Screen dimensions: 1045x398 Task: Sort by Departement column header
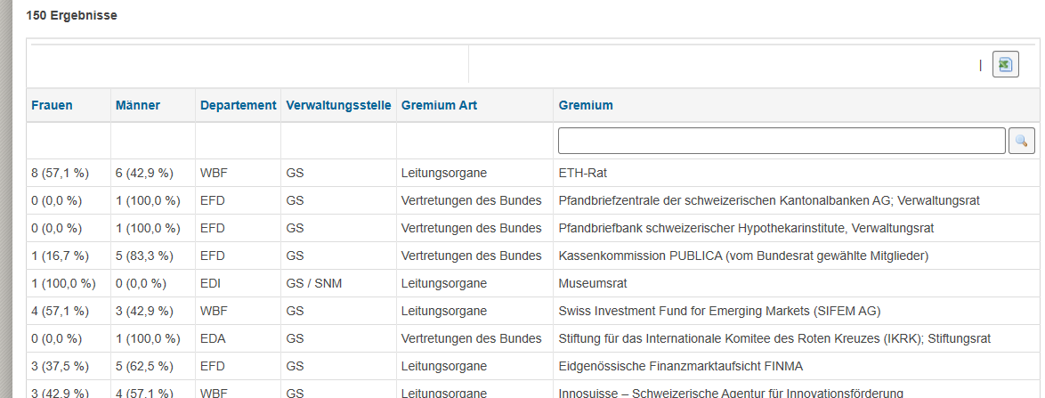[x=238, y=105]
